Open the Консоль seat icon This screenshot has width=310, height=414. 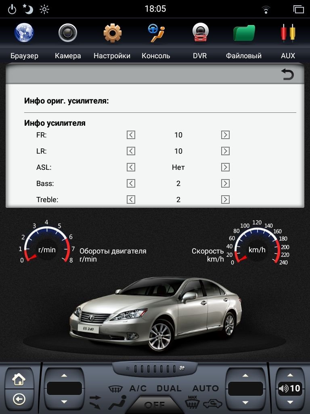coord(156,33)
